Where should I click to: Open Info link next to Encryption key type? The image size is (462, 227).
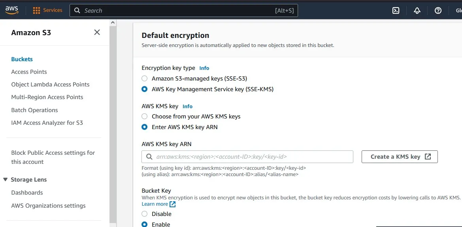click(x=204, y=68)
